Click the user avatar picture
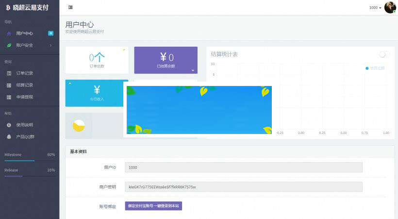 tap(390, 7)
